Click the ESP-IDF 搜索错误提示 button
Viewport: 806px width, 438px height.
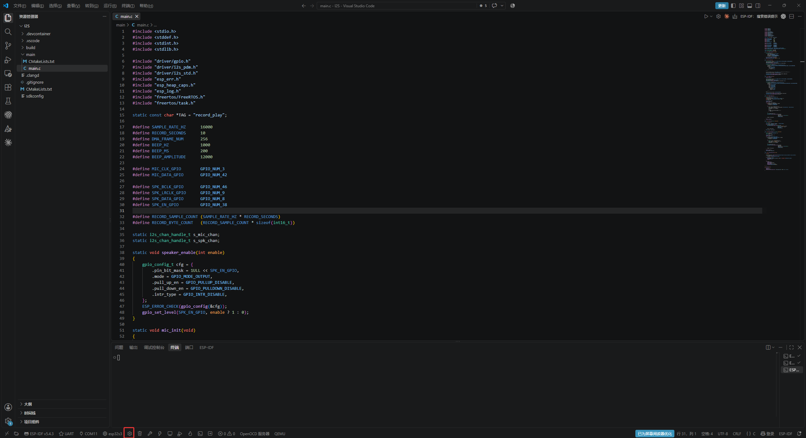pyautogui.click(x=759, y=16)
